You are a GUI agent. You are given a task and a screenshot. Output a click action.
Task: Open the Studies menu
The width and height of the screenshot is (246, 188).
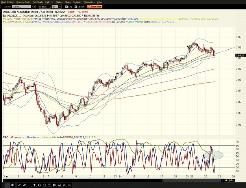[59, 2]
